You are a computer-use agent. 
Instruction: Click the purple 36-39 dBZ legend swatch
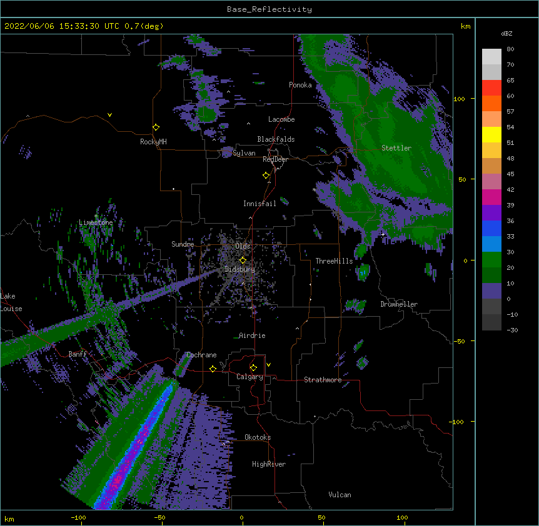(491, 213)
